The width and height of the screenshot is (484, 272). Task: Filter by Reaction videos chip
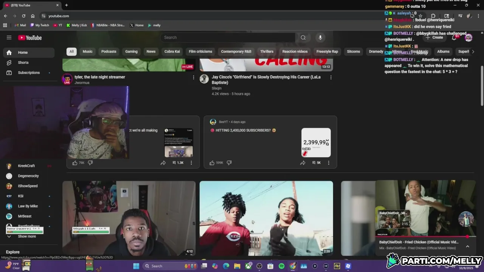tap(295, 51)
